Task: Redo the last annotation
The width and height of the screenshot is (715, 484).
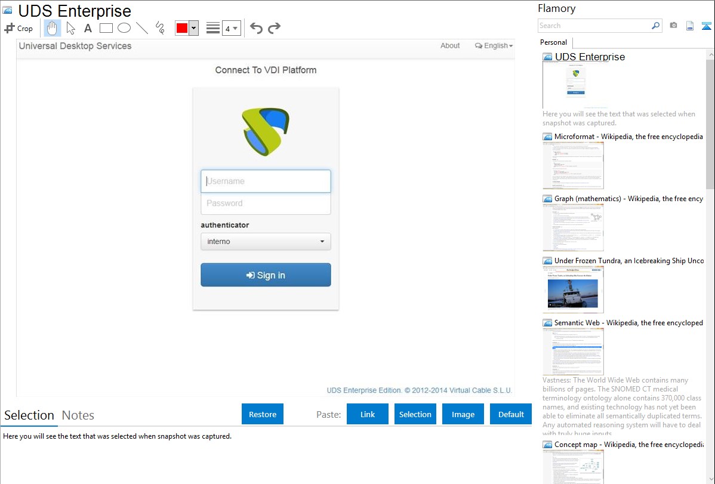Action: [x=274, y=28]
